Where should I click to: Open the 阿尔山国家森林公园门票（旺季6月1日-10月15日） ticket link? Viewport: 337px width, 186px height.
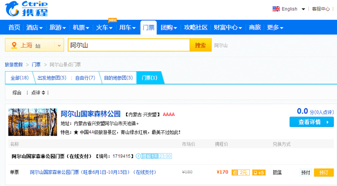[93, 172]
